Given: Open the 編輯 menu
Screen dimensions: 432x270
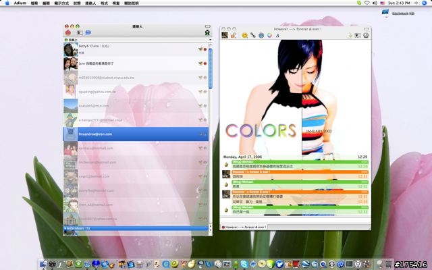Looking at the screenshot, I should coord(47,3).
